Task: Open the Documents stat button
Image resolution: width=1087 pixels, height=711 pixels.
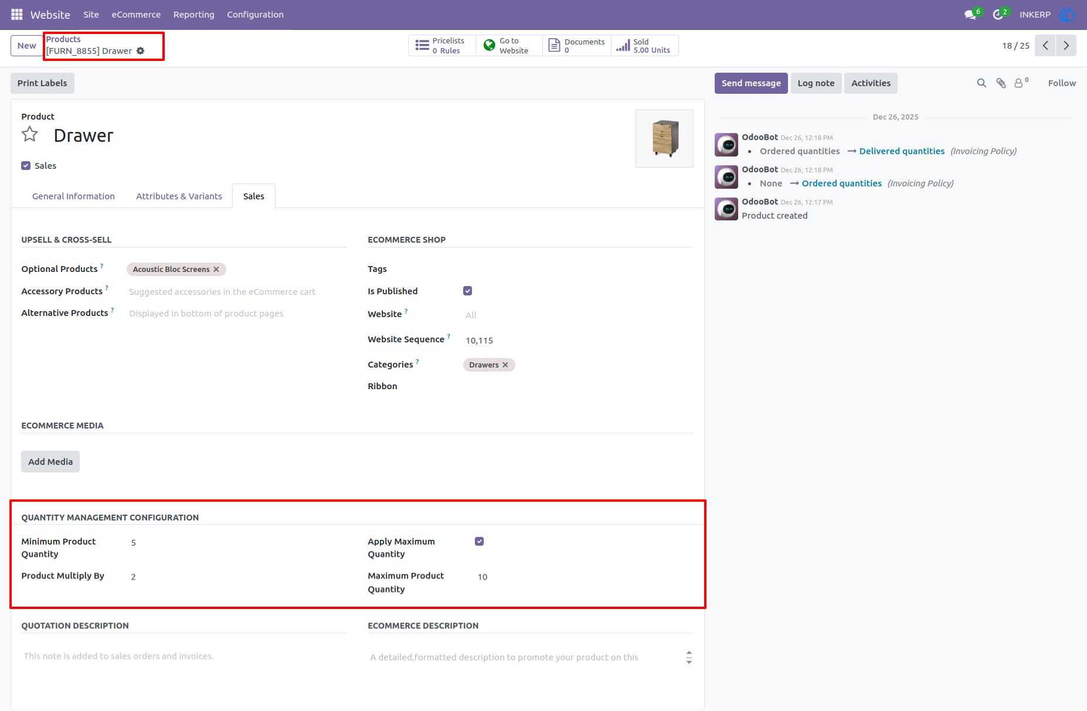Action: click(x=577, y=46)
